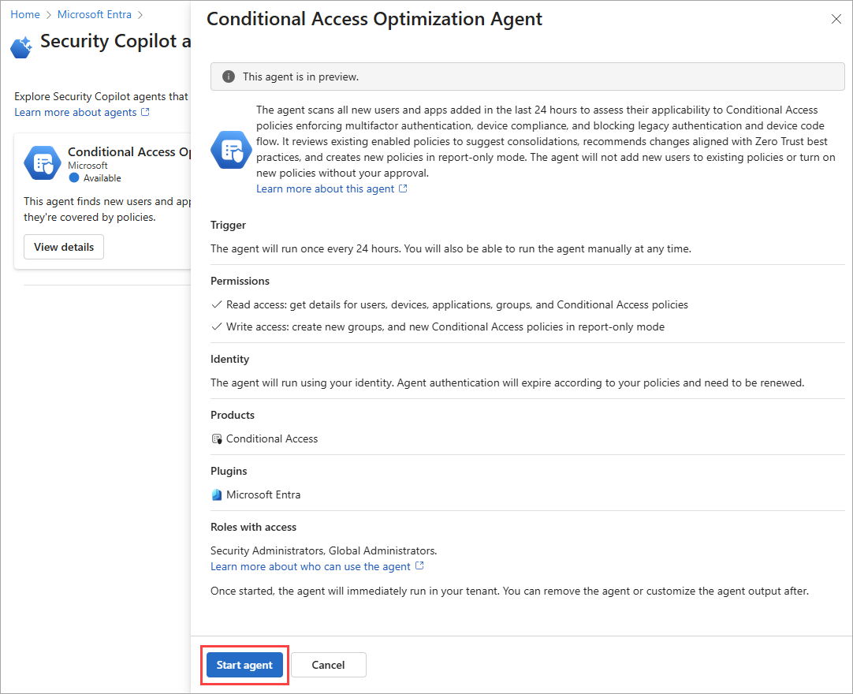
Task: Click the Write access checkmark
Action: 217,326
